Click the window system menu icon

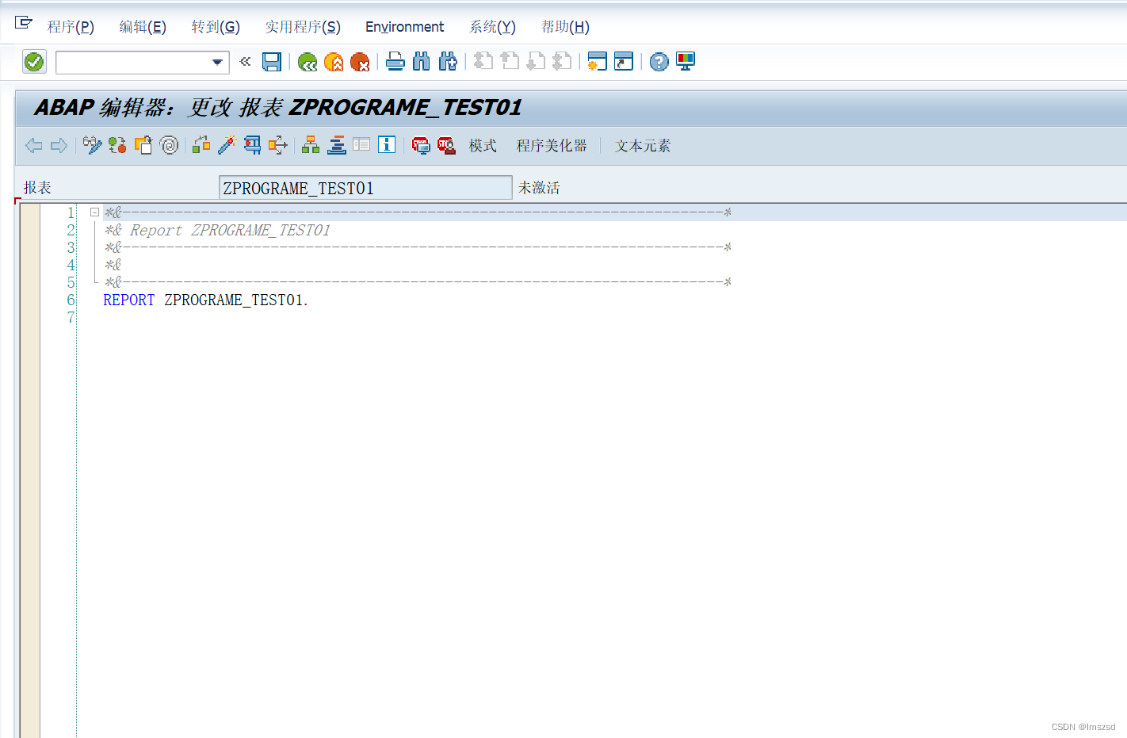tap(24, 22)
